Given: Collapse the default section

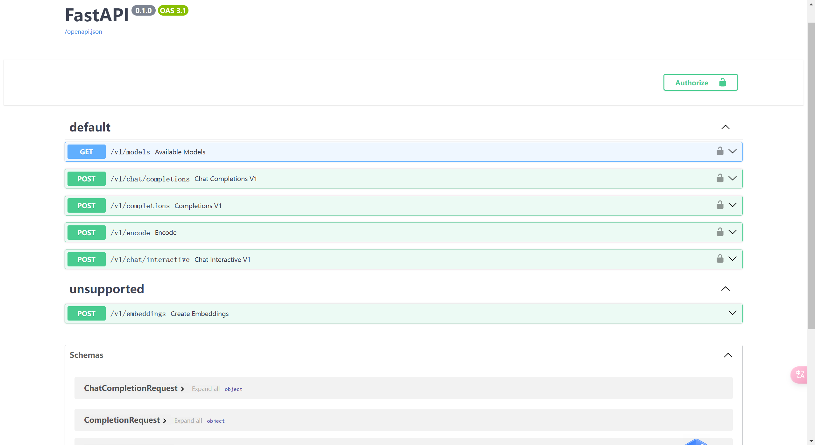Looking at the screenshot, I should (x=725, y=127).
